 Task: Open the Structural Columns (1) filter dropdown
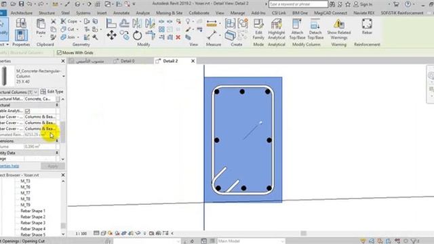click(35, 92)
